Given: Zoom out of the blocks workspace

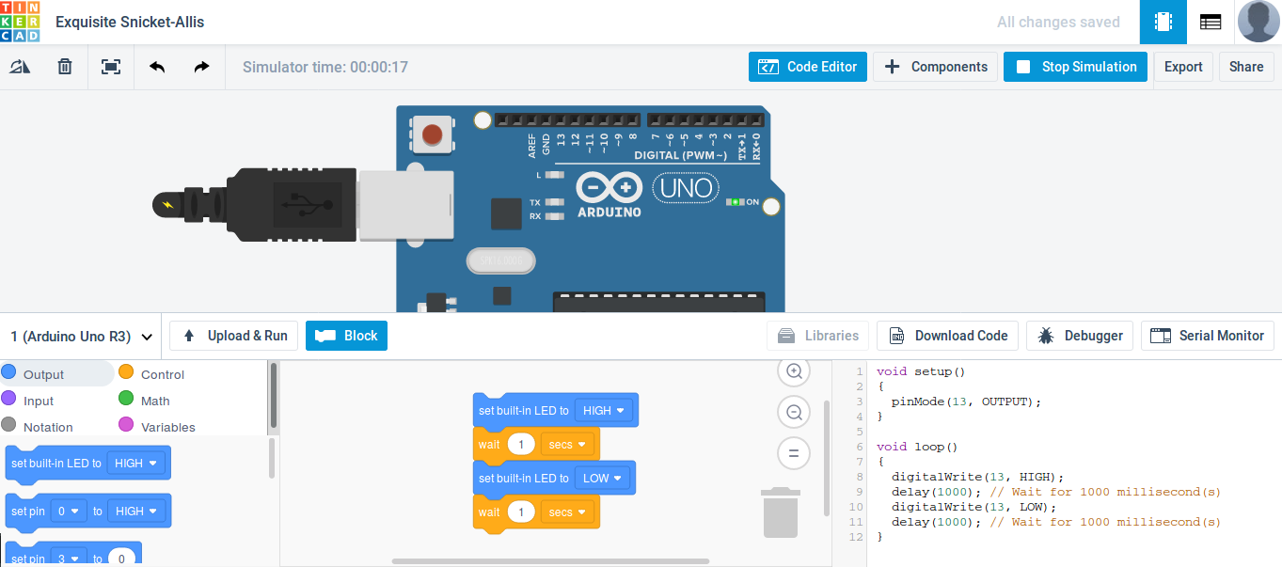Looking at the screenshot, I should click(794, 412).
